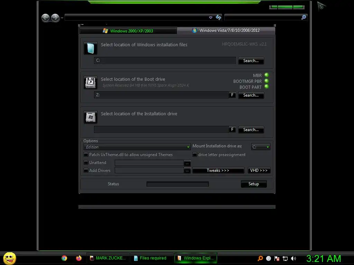
Task: Click the Setup button
Action: (x=254, y=184)
